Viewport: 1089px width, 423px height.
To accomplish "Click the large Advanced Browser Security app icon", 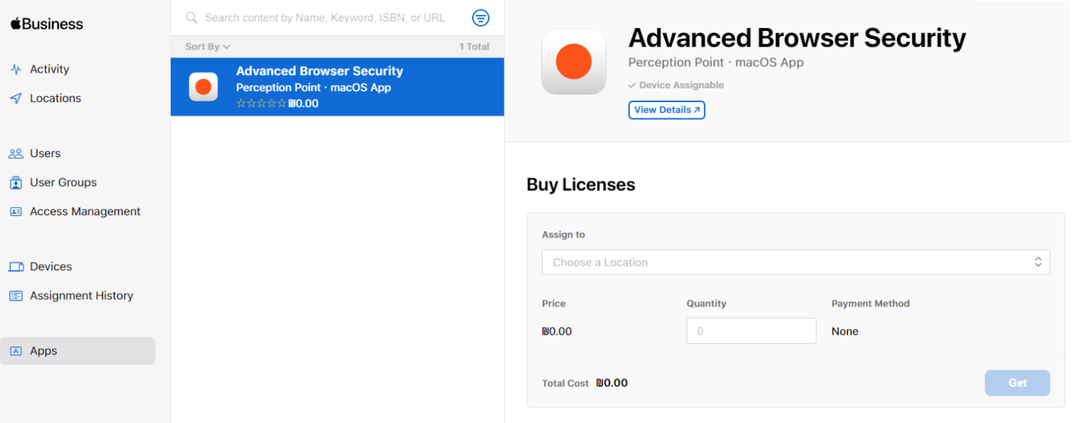I will [574, 62].
